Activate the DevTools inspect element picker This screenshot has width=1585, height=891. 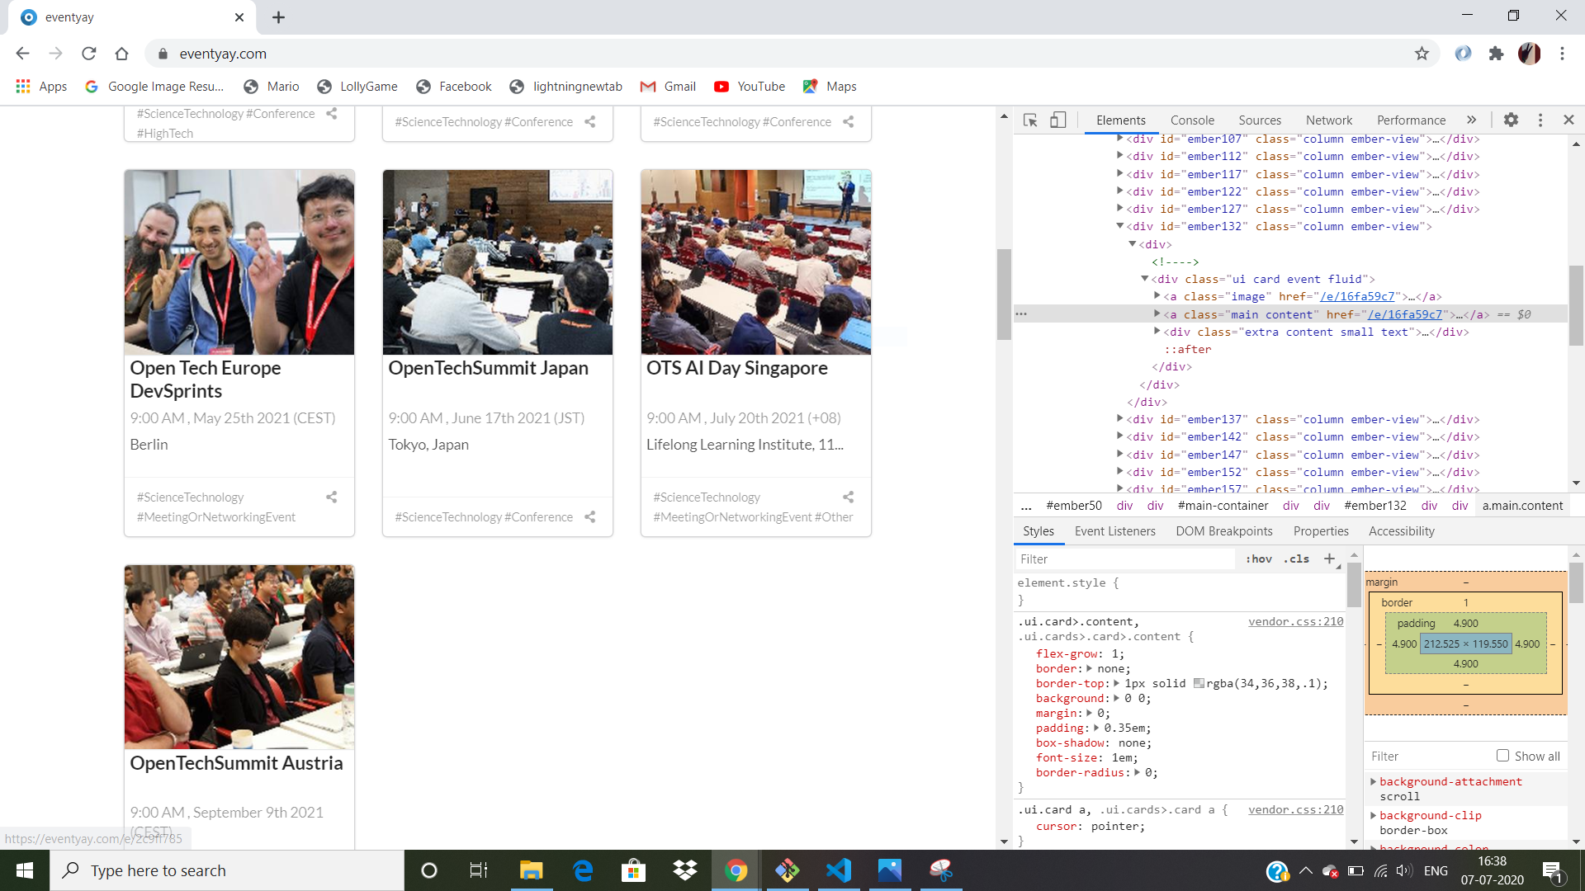coord(1030,120)
